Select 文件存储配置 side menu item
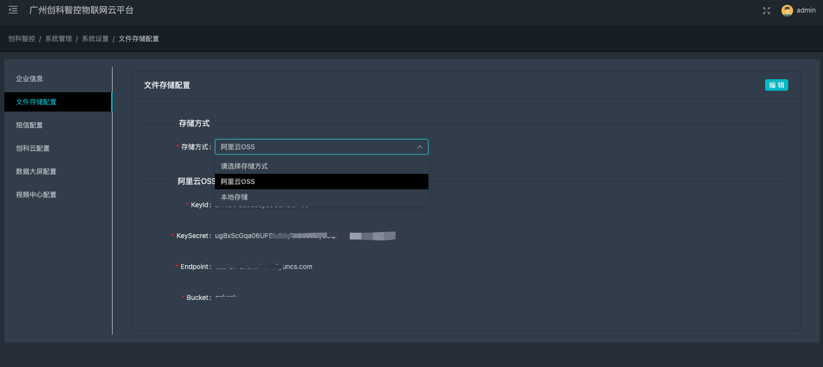823x367 pixels. 36,102
